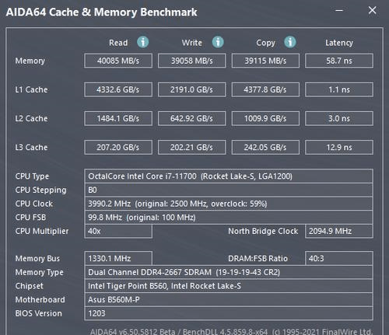The height and width of the screenshot is (335, 389).
Task: Select the CPU Clock 3990.2 MHz field
Action: pyautogui.click(x=229, y=204)
